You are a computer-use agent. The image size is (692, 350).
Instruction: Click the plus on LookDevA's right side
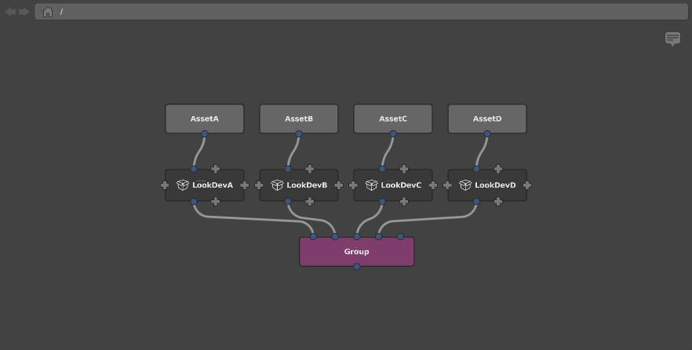(245, 185)
